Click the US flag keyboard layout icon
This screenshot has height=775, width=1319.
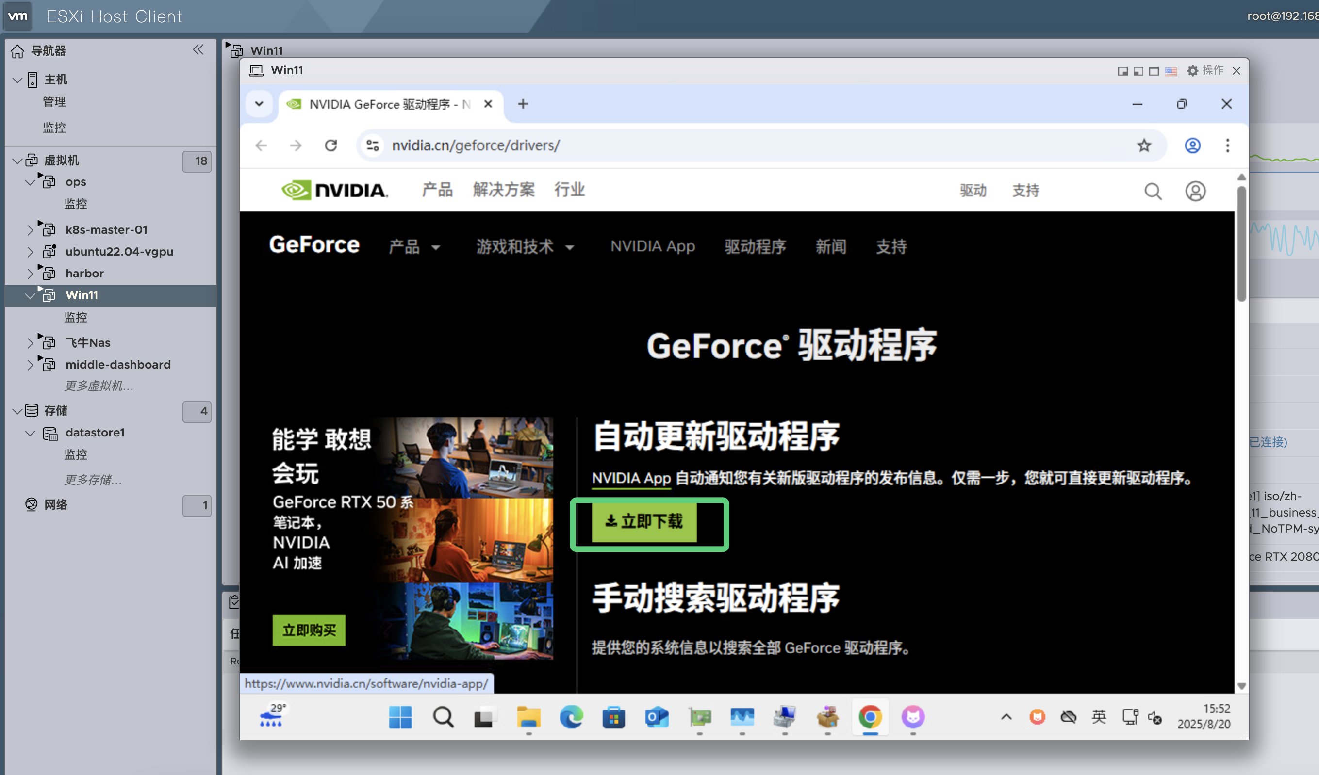(x=1171, y=71)
